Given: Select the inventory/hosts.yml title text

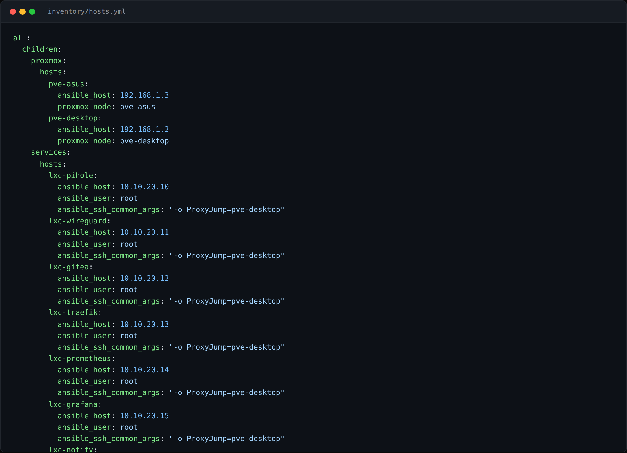Looking at the screenshot, I should click(x=87, y=11).
